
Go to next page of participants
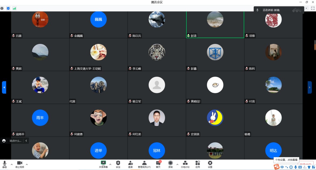pos(310,87)
